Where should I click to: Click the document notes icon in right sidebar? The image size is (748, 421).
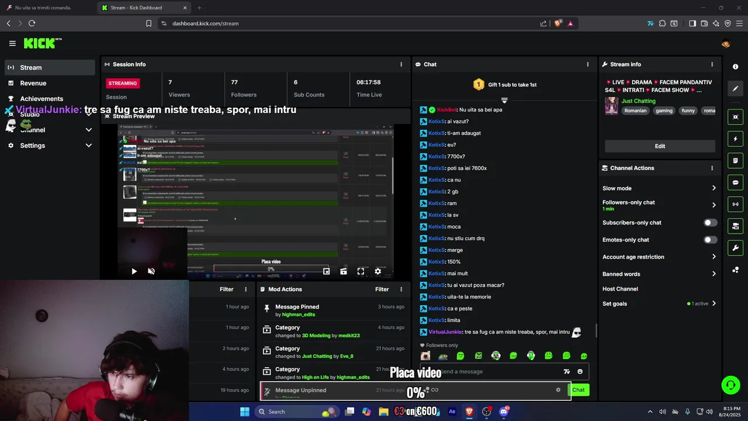(735, 161)
